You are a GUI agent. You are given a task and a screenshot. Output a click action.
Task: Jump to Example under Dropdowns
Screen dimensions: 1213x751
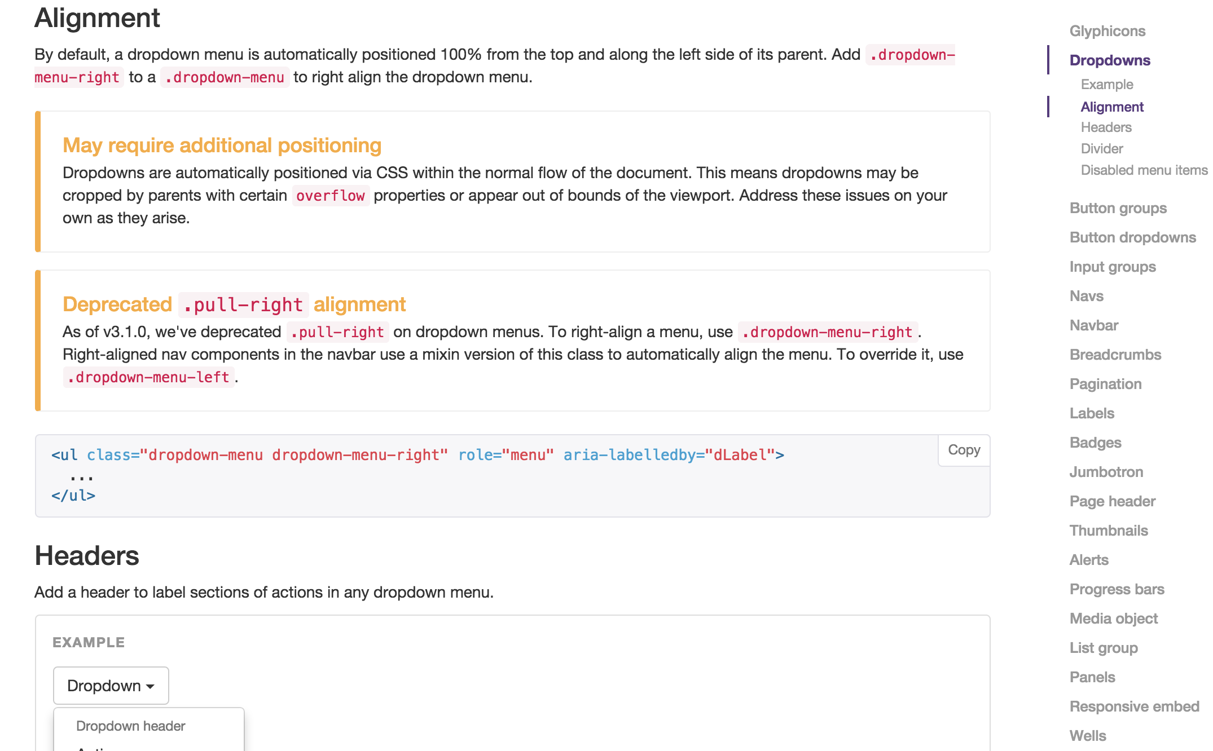tap(1106, 85)
